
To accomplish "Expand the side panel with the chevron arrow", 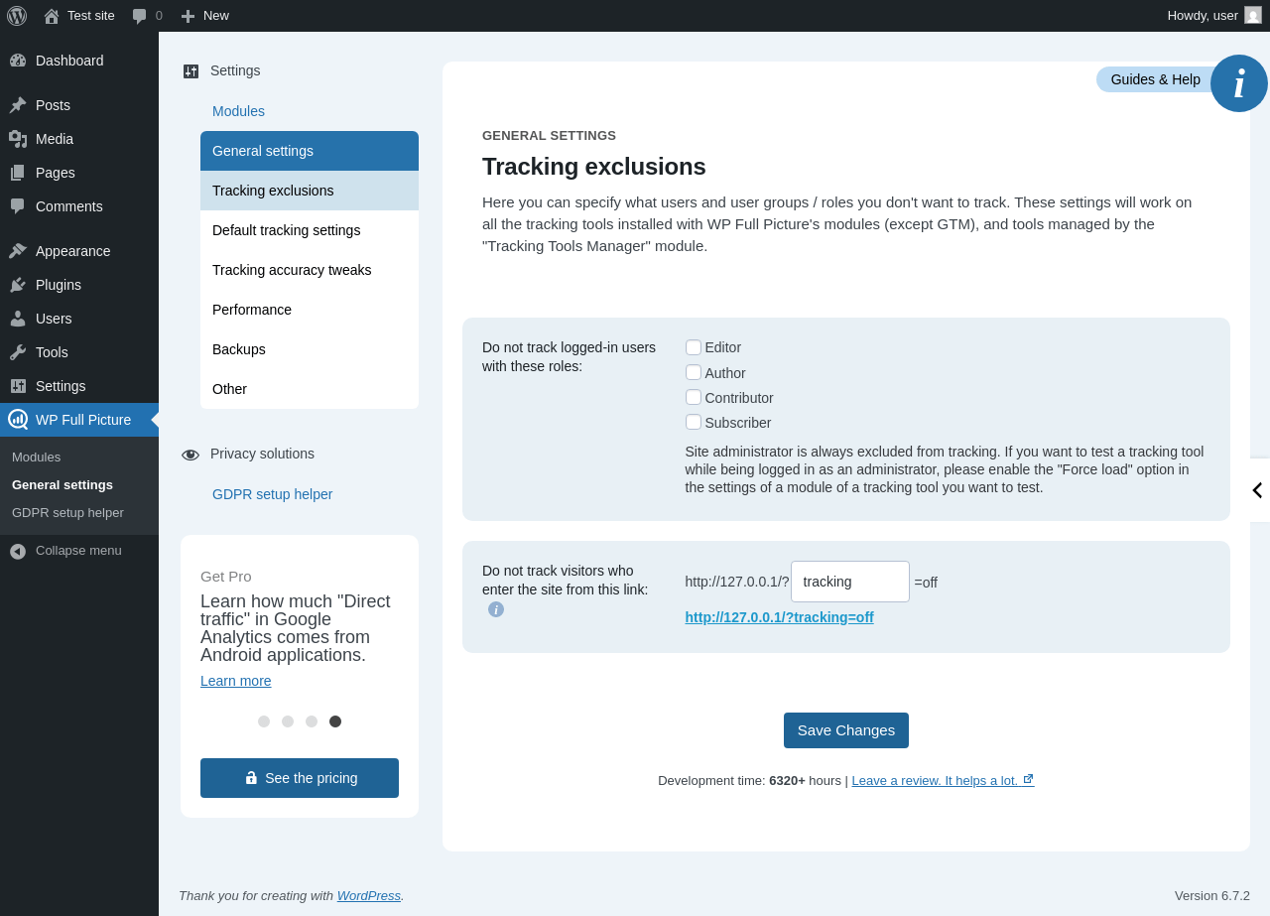I will click(1257, 490).
